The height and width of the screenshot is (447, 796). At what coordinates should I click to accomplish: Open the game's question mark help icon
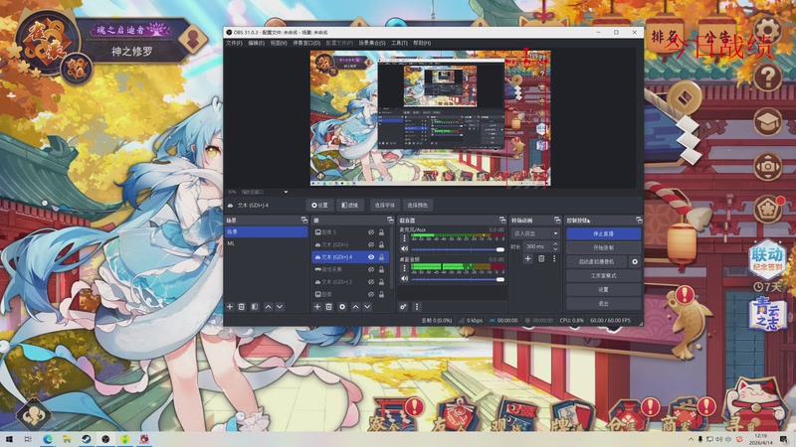(x=767, y=77)
